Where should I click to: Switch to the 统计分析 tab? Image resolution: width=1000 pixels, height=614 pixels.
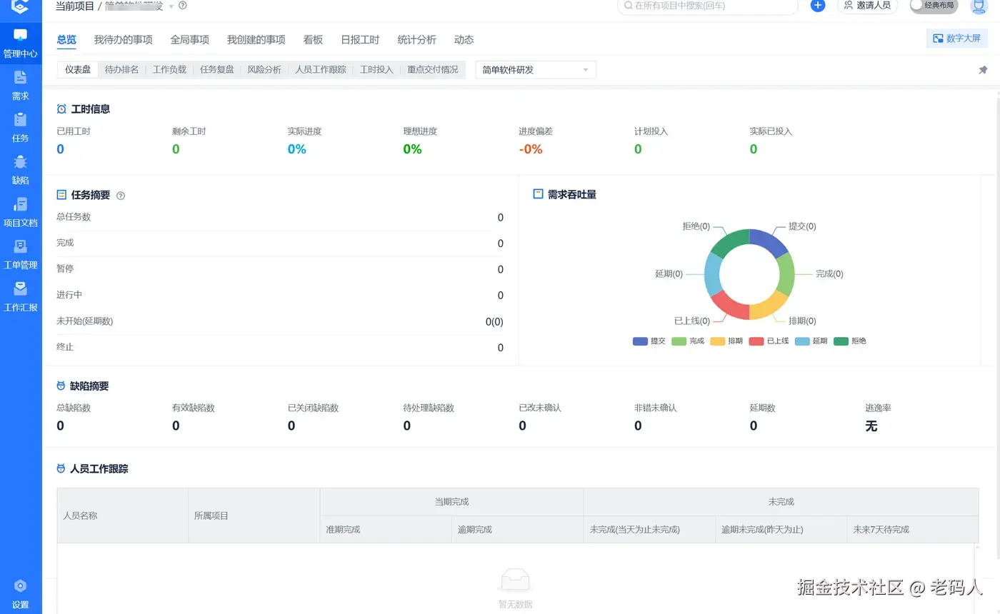click(416, 40)
